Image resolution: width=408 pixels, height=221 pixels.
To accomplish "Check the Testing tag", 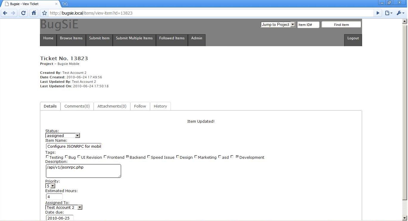I will [47, 157].
